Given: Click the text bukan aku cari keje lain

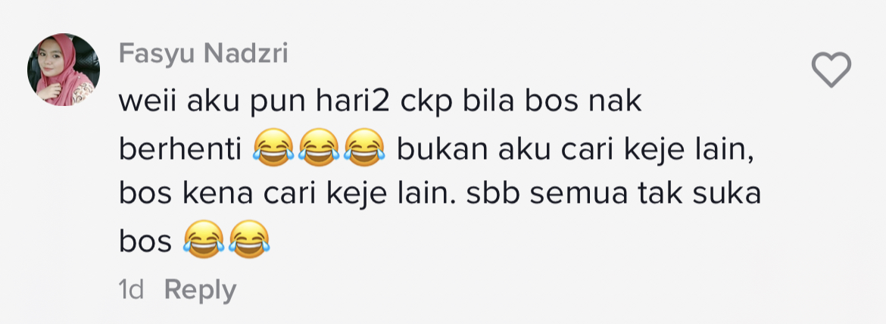Looking at the screenshot, I should (x=576, y=150).
